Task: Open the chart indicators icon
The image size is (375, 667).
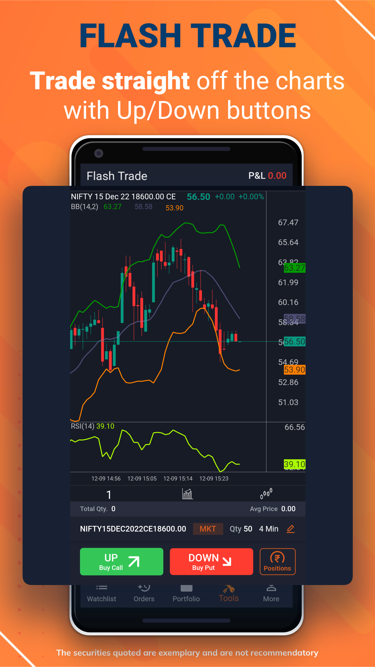Action: pyautogui.click(x=187, y=494)
